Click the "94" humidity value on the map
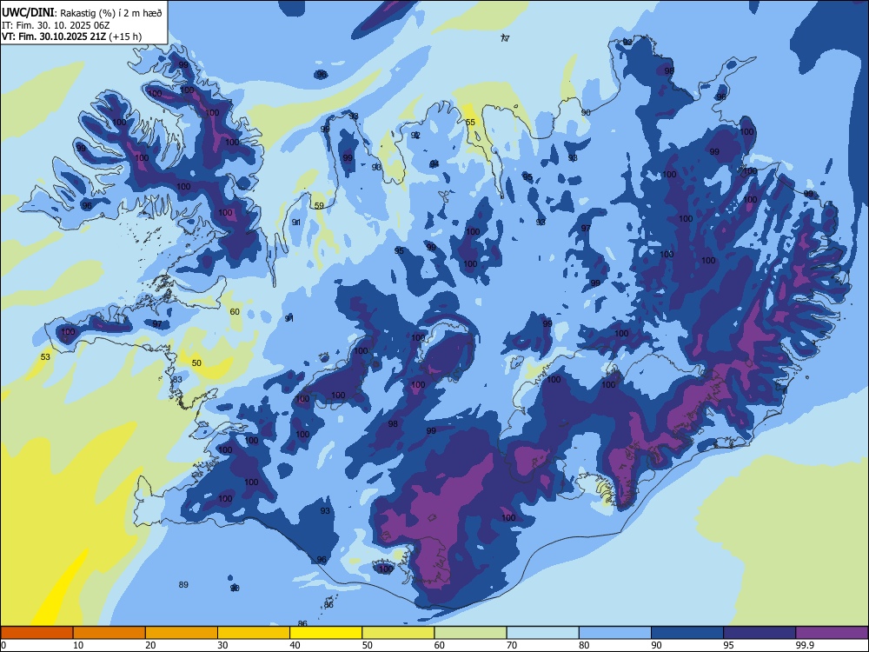 [x=434, y=163]
